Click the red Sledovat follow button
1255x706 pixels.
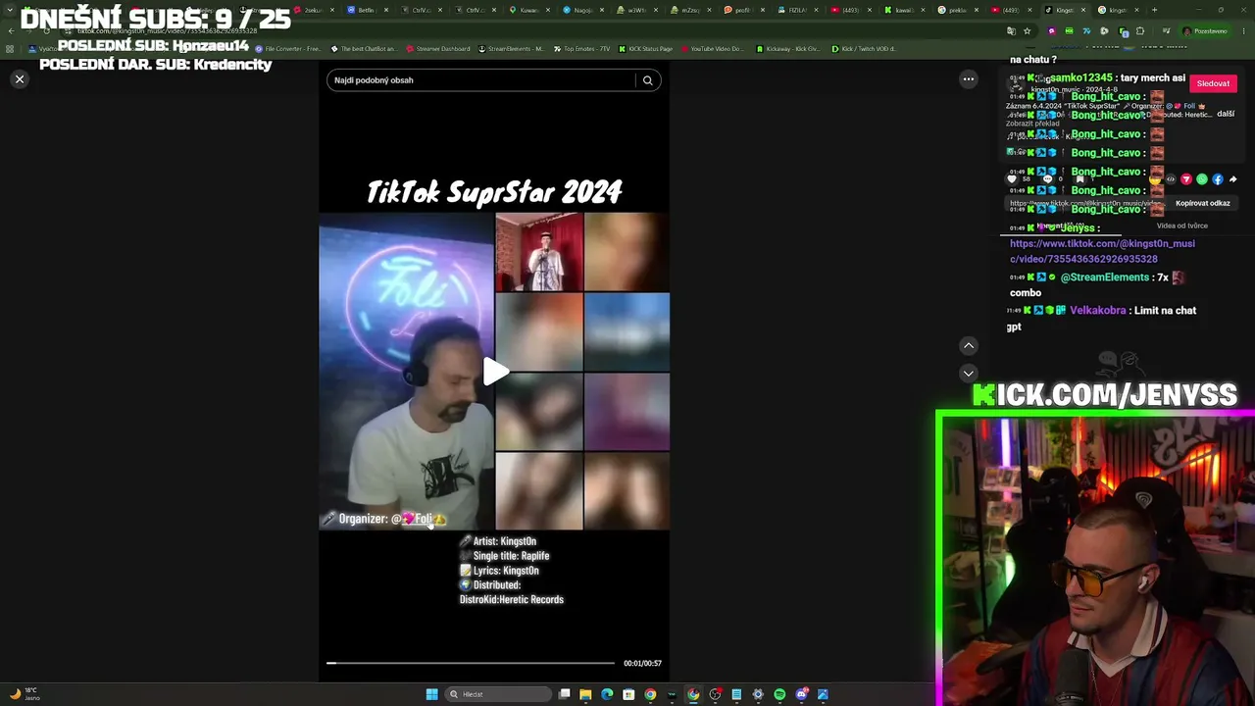tap(1213, 83)
